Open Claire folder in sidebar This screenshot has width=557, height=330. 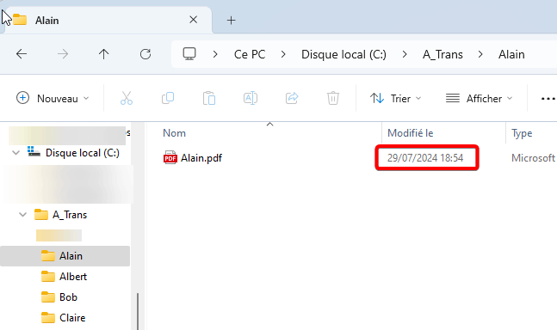pos(72,318)
